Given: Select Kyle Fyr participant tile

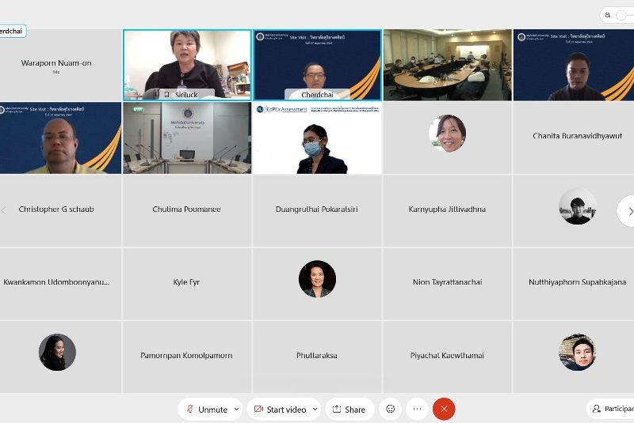Looking at the screenshot, I should pyautogui.click(x=186, y=282).
